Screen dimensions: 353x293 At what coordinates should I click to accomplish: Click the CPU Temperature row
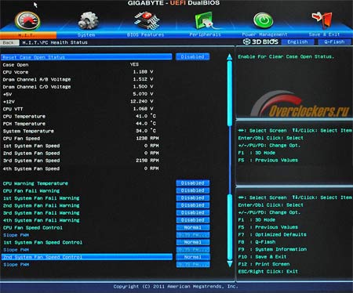click(x=79, y=116)
